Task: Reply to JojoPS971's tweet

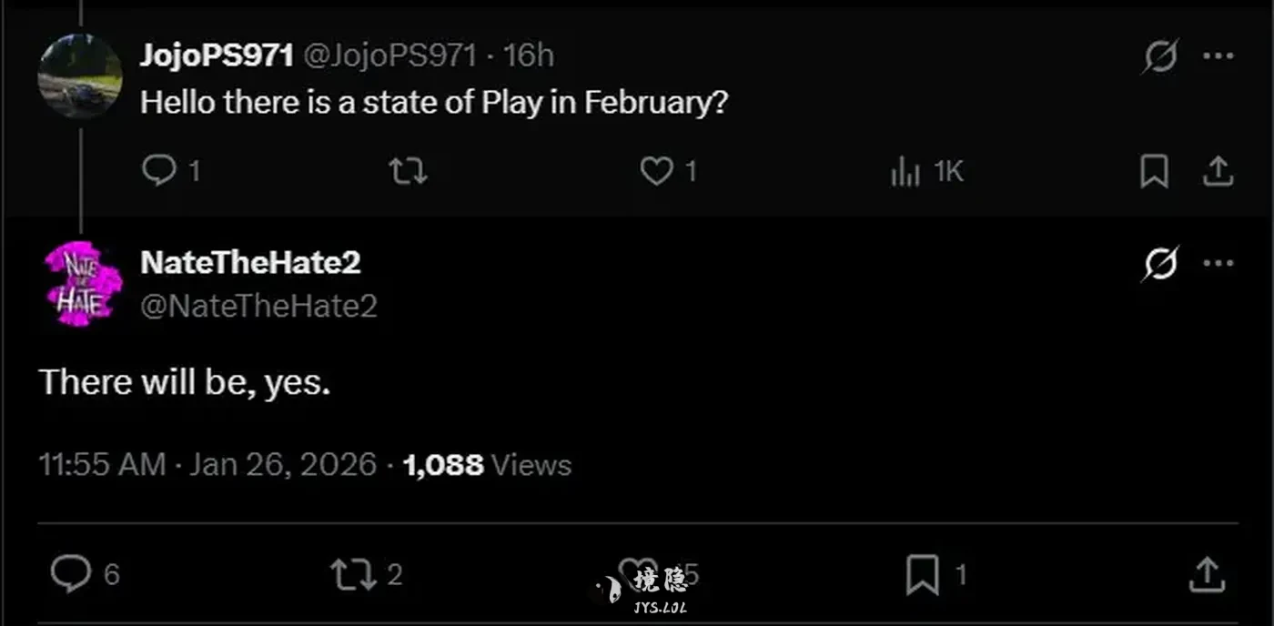Action: pos(159,170)
